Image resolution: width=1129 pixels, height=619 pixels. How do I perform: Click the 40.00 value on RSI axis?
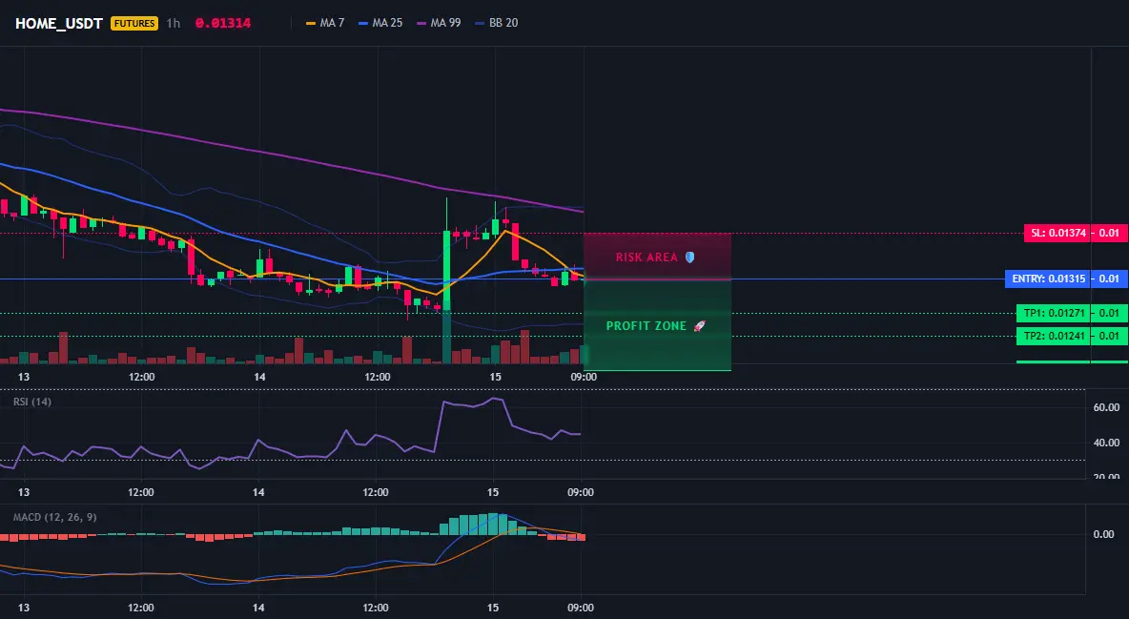(x=1106, y=443)
